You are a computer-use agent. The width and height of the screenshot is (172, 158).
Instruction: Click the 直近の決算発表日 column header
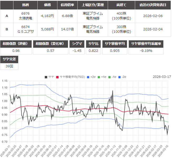click(153, 5)
